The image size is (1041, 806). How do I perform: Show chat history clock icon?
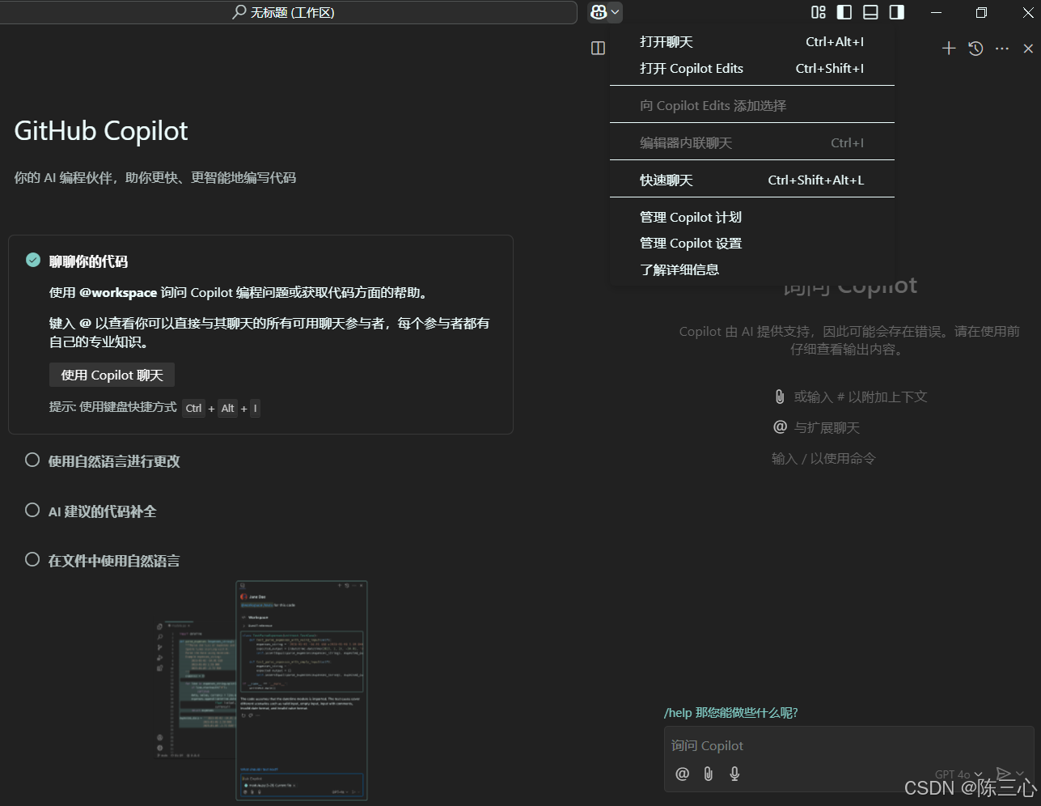[975, 49]
